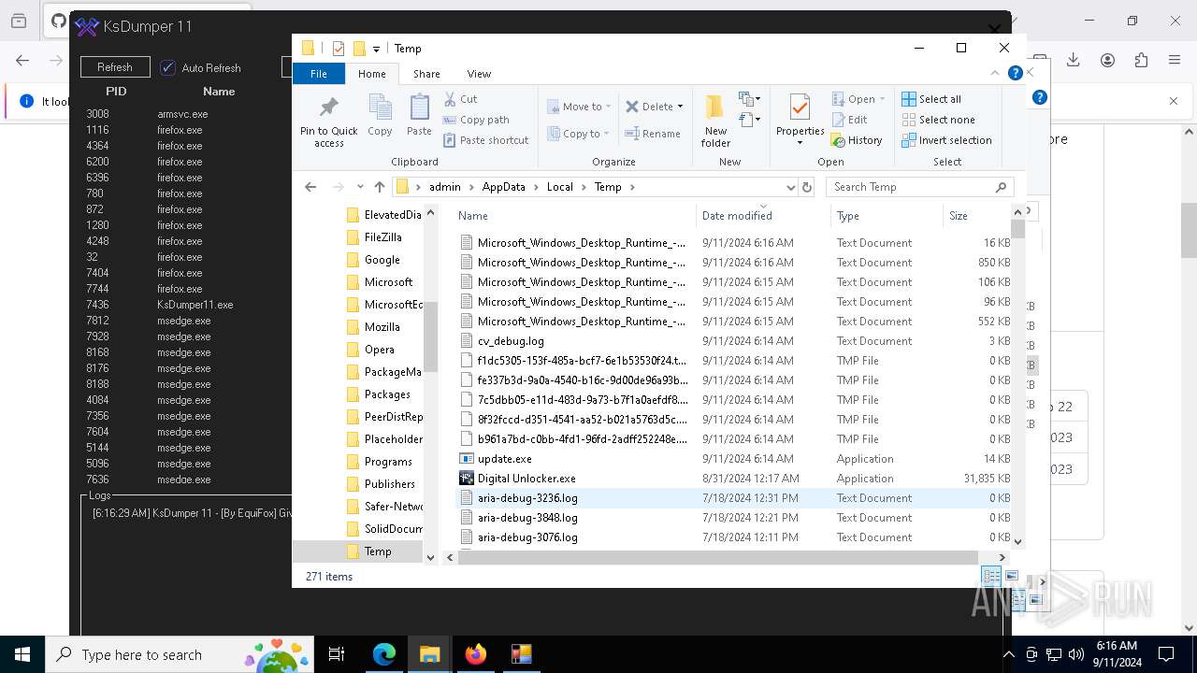This screenshot has height=673, width=1197.
Task: Refresh the Temp folder view
Action: pyautogui.click(x=807, y=187)
